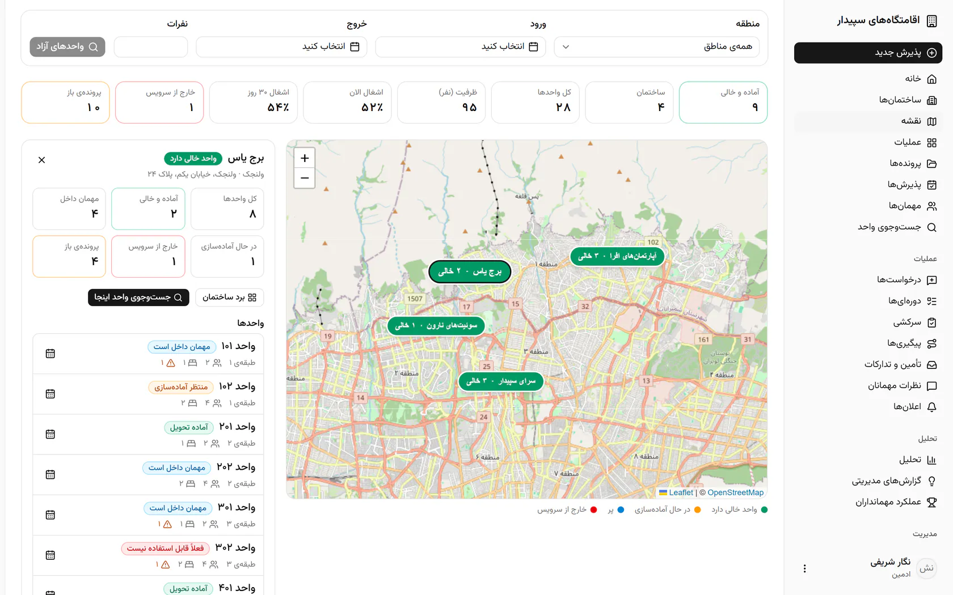Viewport: 953px width, 595px height.
Task: Open ساختمان‌ها (Buildings) in the sidebar
Action: pos(868,100)
